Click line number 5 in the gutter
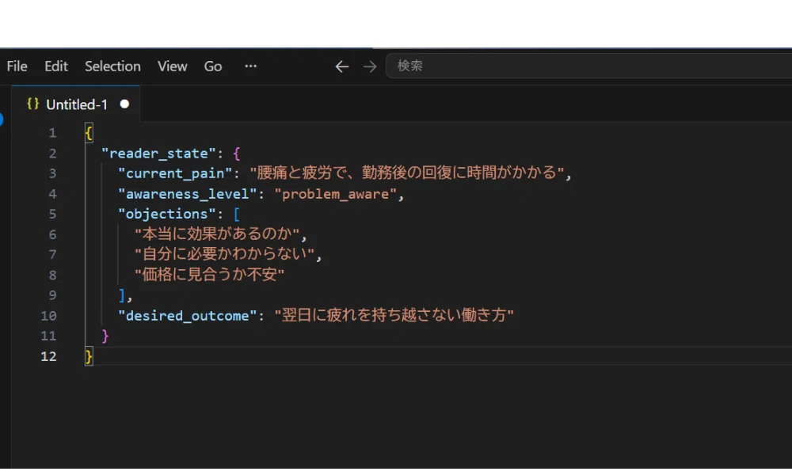Screen dimensions: 792x475 (x=52, y=214)
